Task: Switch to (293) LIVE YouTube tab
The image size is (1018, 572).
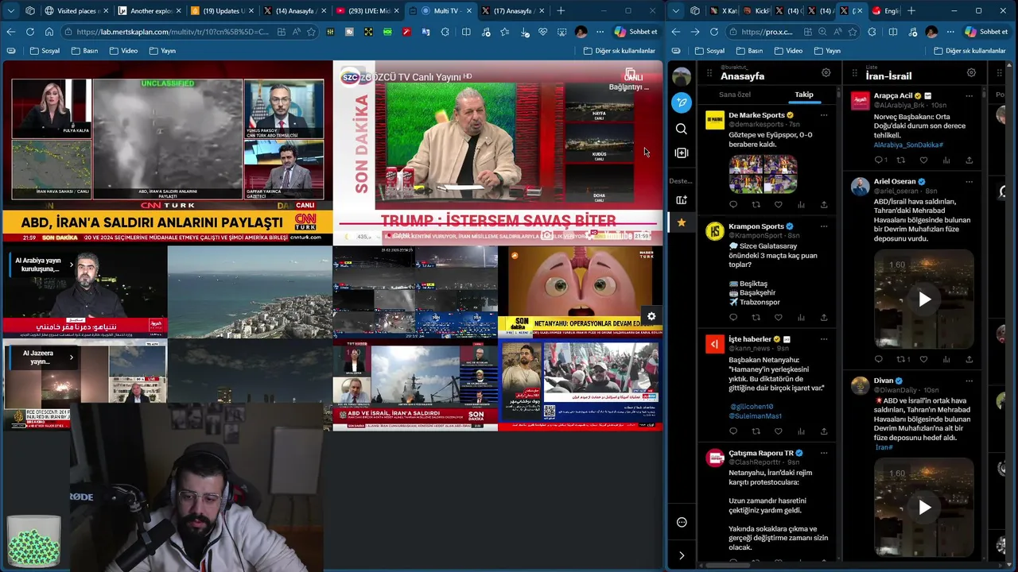Action: (369, 10)
